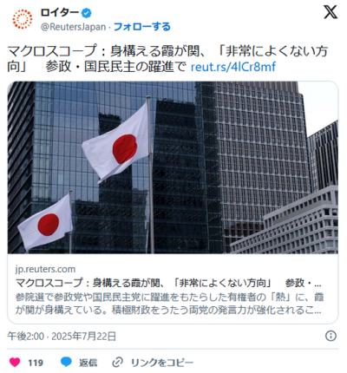Image resolution: width=347 pixels, height=373 pixels.
Task: Click the reply speech bubble icon
Action: [x=66, y=362]
